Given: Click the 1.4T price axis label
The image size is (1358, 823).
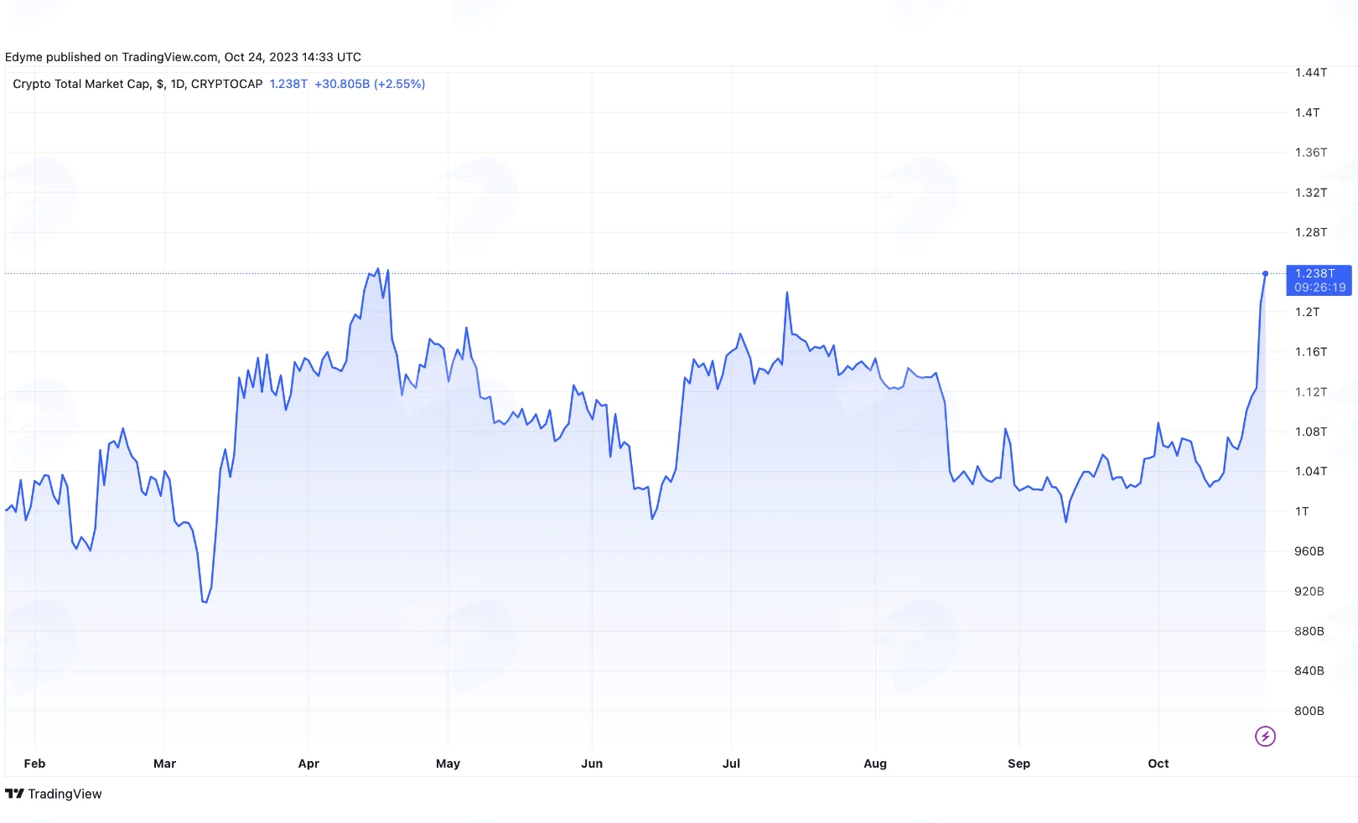Looking at the screenshot, I should pos(1307,112).
